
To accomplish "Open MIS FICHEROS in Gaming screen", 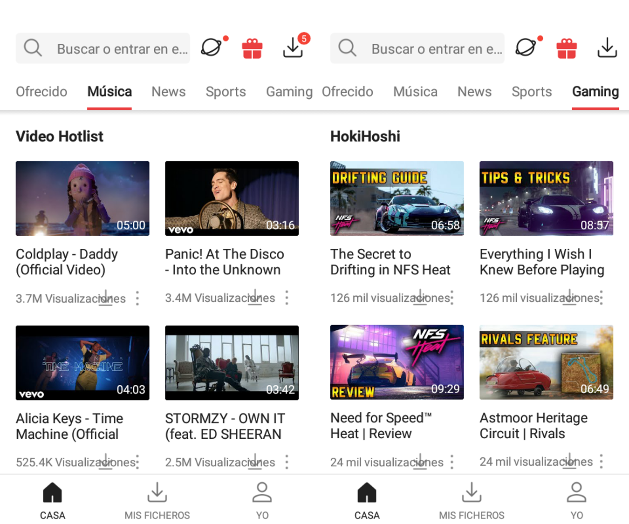I will [472, 501].
